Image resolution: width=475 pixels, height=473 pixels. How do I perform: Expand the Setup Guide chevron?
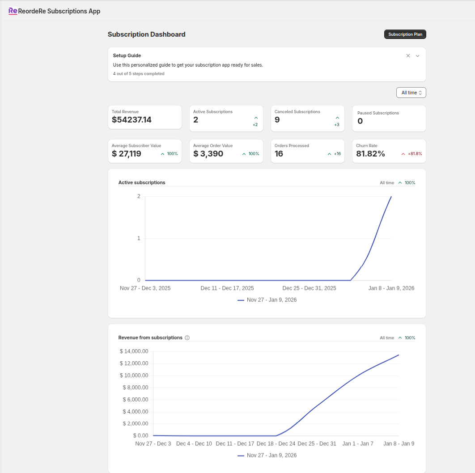pos(418,56)
